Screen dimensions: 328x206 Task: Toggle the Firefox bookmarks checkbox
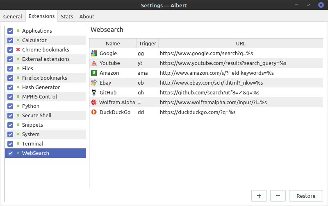(10, 78)
